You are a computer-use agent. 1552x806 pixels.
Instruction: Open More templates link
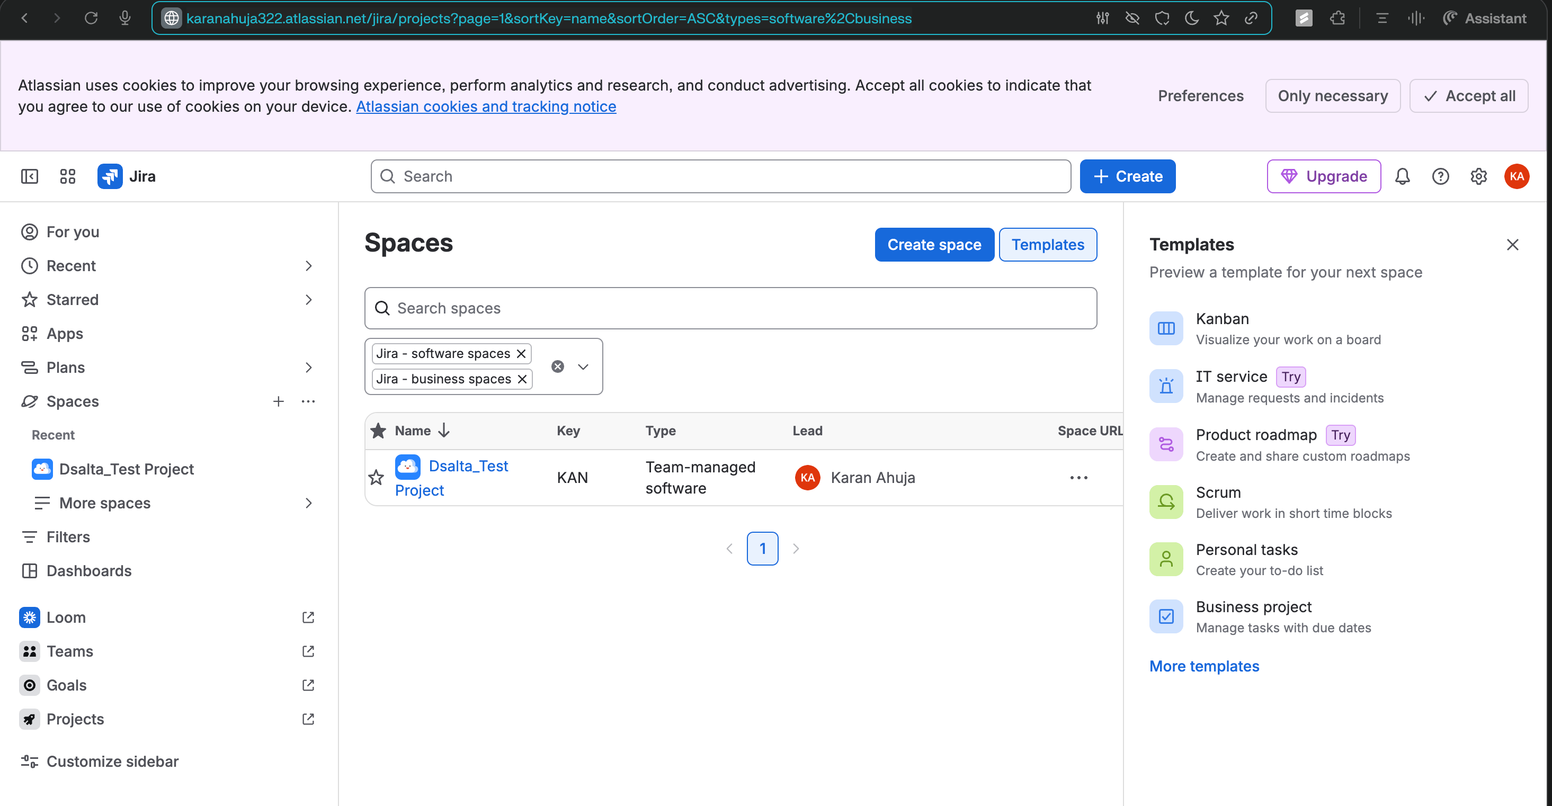pyautogui.click(x=1204, y=666)
